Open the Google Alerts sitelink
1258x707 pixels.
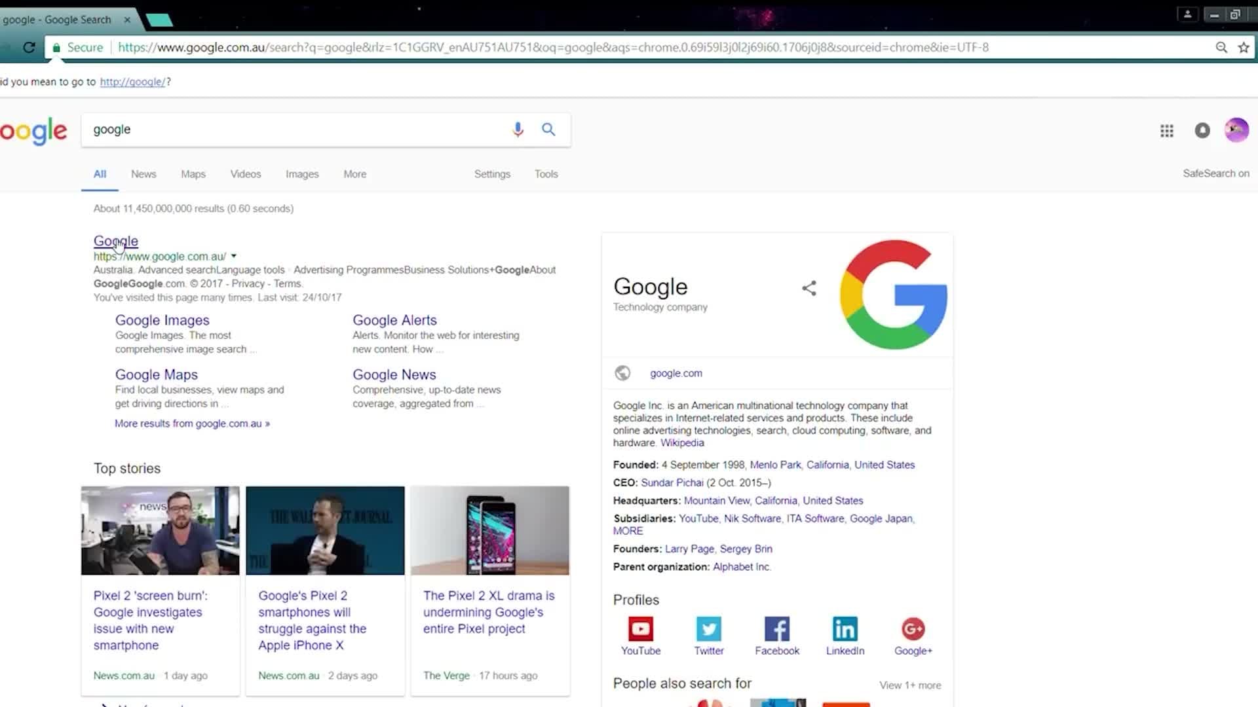click(394, 320)
